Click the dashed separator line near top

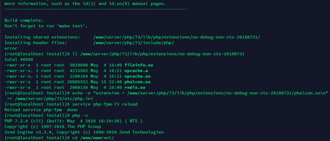(x=96, y=9)
